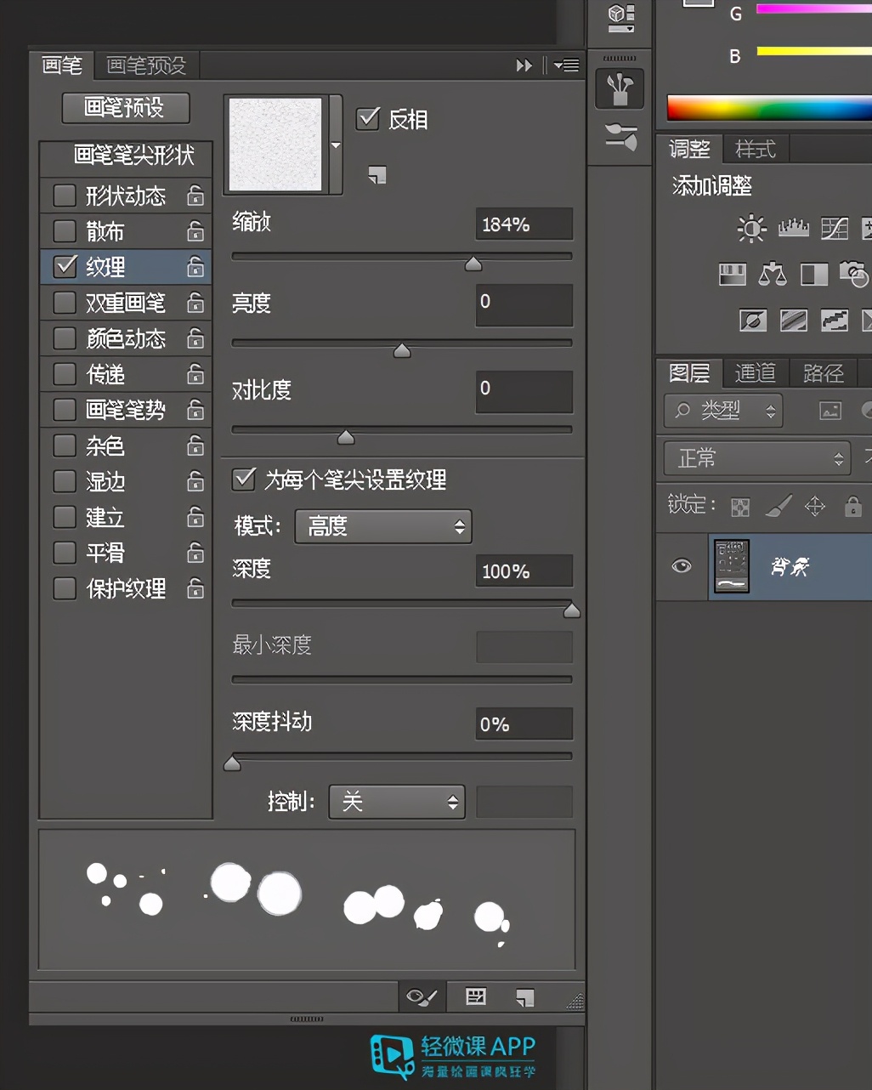872x1090 pixels.
Task: Open the 模式 dropdown showing 高度
Action: pyautogui.click(x=382, y=526)
